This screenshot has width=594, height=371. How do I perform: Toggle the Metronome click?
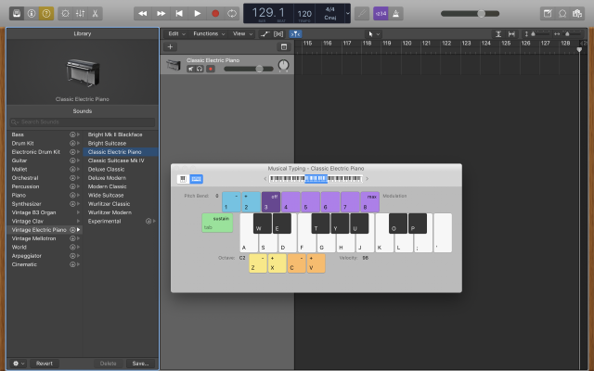396,14
